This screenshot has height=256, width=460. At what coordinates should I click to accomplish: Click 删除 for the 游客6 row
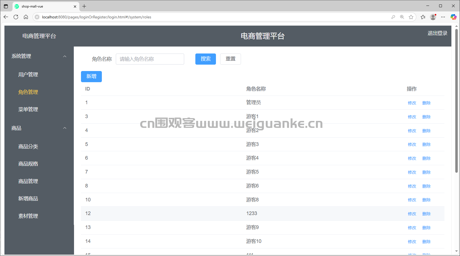pos(426,186)
